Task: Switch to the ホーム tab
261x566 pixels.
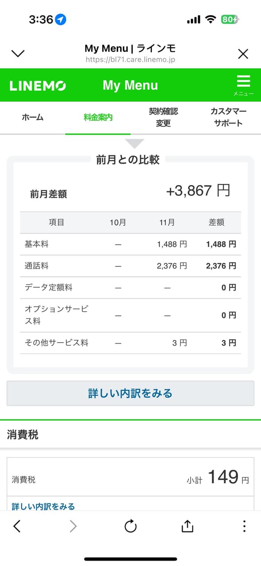Action: click(33, 117)
